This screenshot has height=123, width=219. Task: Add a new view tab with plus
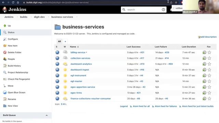tap(65, 41)
